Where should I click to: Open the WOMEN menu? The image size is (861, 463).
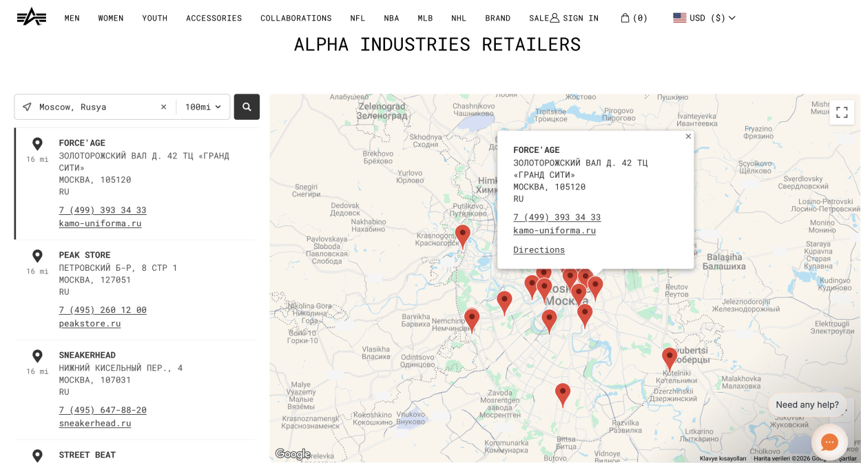click(x=111, y=18)
